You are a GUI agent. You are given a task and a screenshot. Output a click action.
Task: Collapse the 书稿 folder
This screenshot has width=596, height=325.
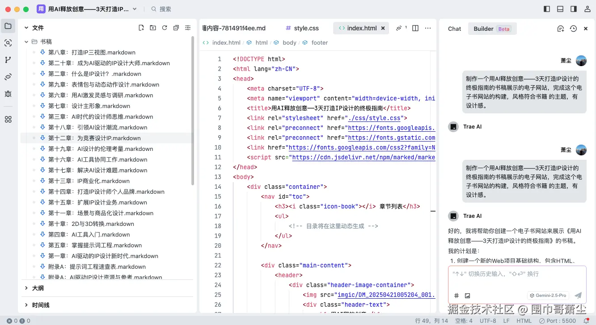click(x=26, y=42)
